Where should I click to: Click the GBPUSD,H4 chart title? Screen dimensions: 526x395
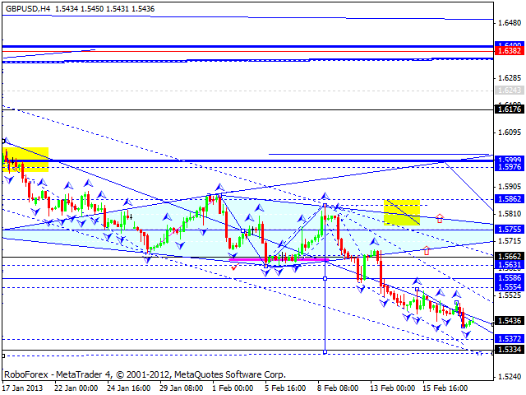28,9
